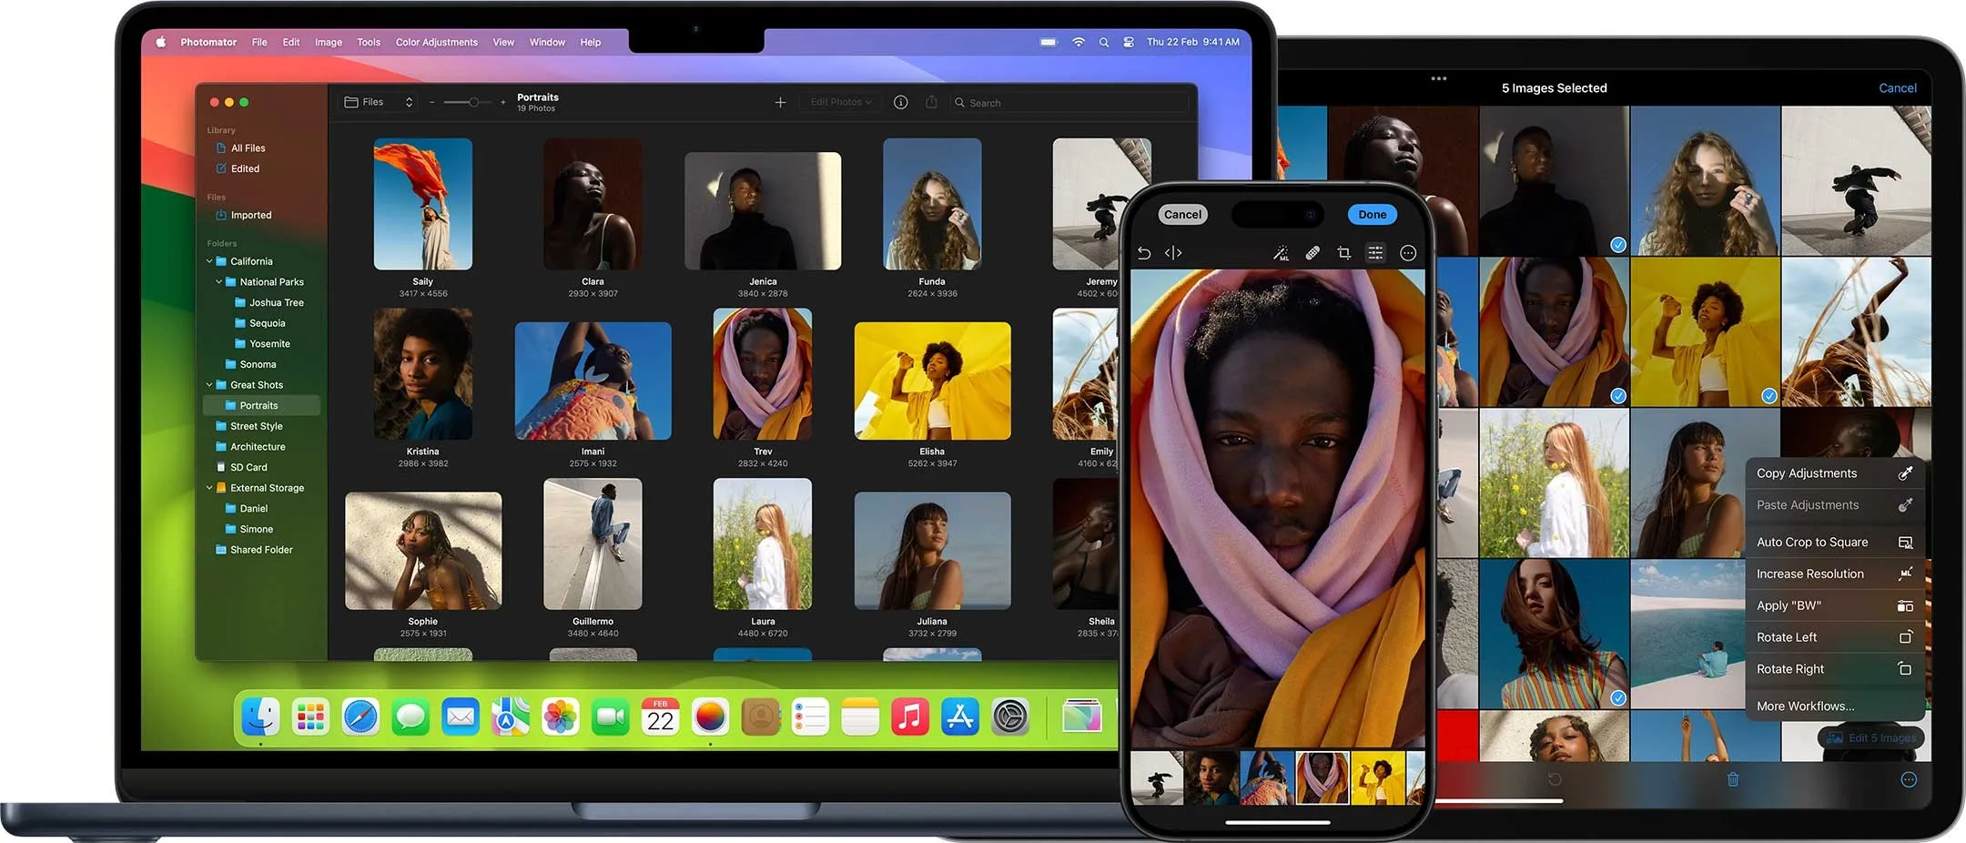Viewport: 1966px width, 843px height.
Task: Select the Saily photo thumbnail
Action: point(423,204)
